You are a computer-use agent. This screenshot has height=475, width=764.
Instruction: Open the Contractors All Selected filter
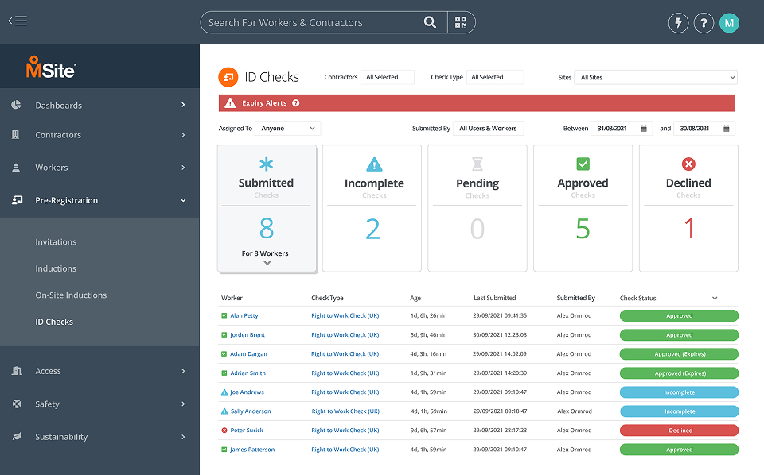(388, 77)
